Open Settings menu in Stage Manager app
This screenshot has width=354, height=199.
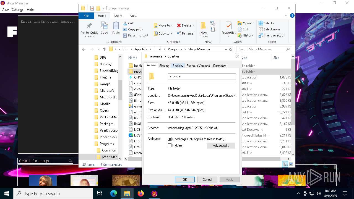pos(18,10)
